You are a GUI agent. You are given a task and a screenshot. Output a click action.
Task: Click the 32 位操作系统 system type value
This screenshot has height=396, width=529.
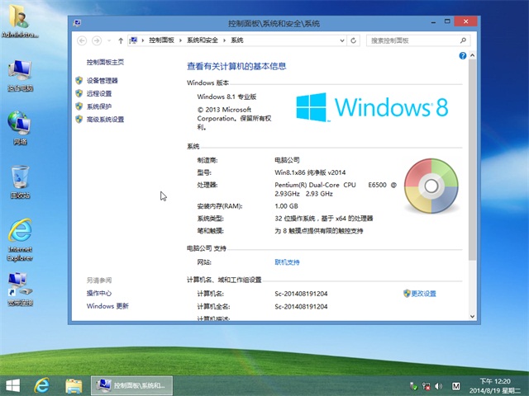tap(324, 219)
